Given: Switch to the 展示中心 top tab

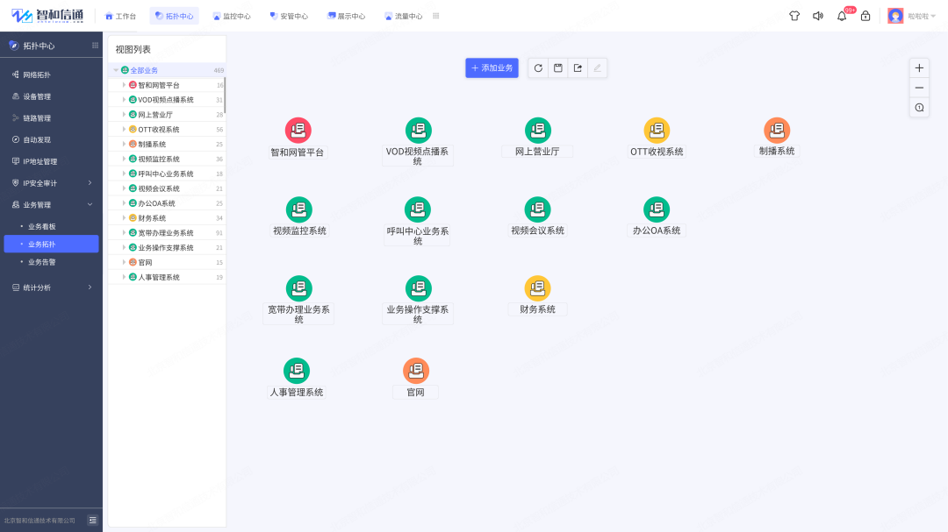Looking at the screenshot, I should [x=346, y=17].
